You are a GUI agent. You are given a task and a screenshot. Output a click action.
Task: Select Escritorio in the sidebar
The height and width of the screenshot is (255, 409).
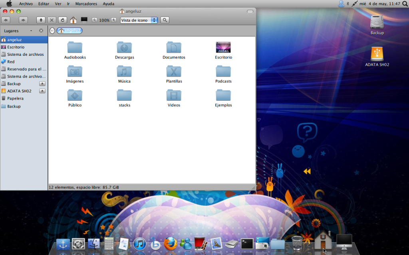click(24, 47)
